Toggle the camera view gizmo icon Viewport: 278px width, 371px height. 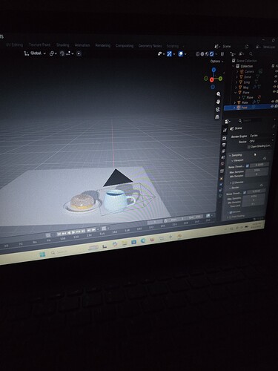(218, 109)
